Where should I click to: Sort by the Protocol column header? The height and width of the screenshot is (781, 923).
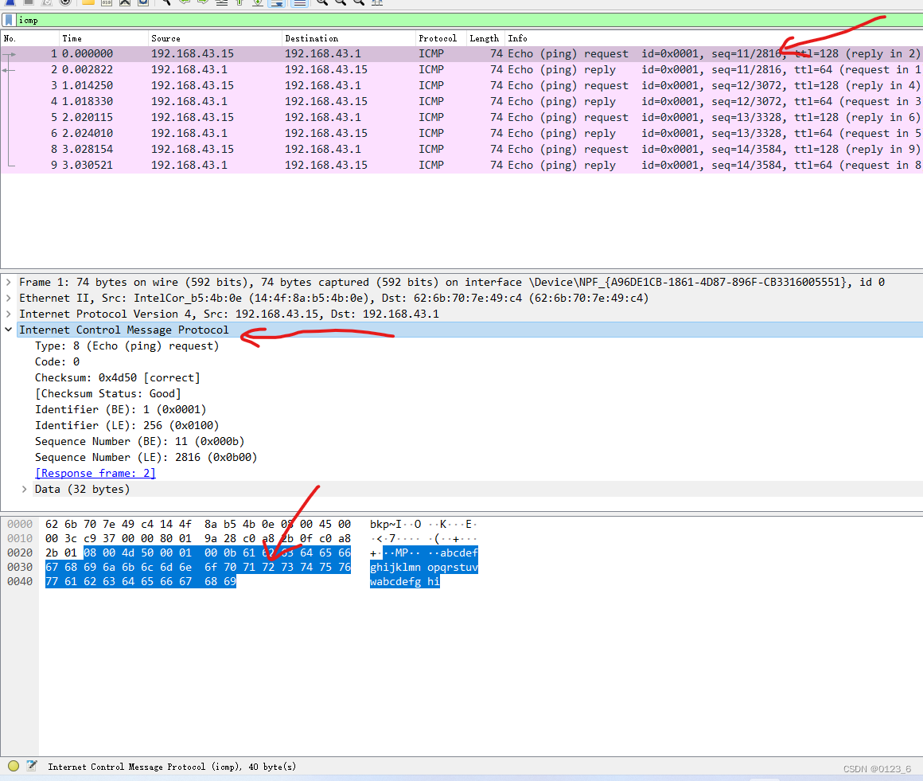pos(440,38)
